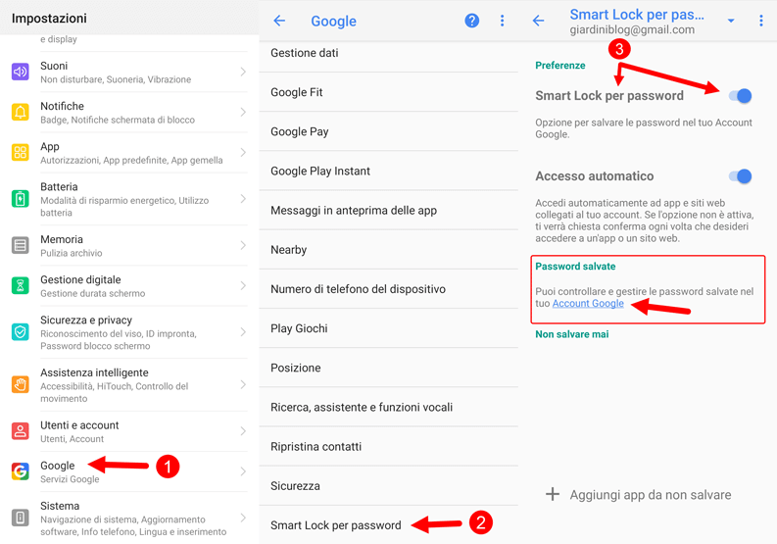
Task: Open Google Fit entry
Action: 388,92
